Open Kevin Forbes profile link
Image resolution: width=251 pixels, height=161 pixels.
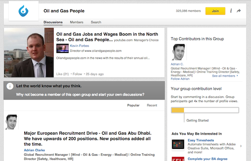79,46
